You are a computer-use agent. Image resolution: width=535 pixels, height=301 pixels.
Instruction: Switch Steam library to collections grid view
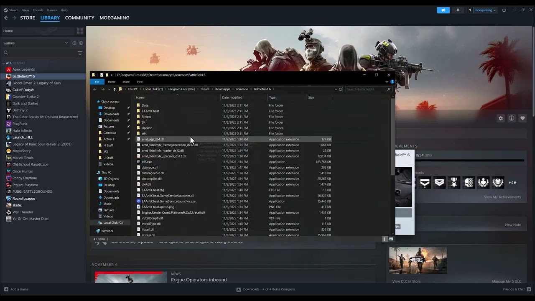(x=80, y=31)
